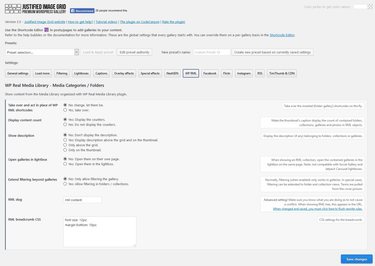The image size is (375, 266).
Task: Open the TimThumb & CDN tab
Action: coord(282,73)
